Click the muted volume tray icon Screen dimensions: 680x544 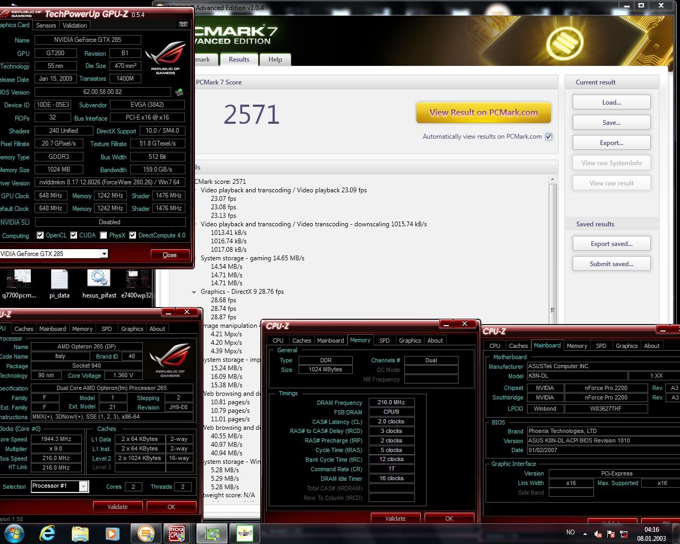pyautogui.click(x=598, y=533)
